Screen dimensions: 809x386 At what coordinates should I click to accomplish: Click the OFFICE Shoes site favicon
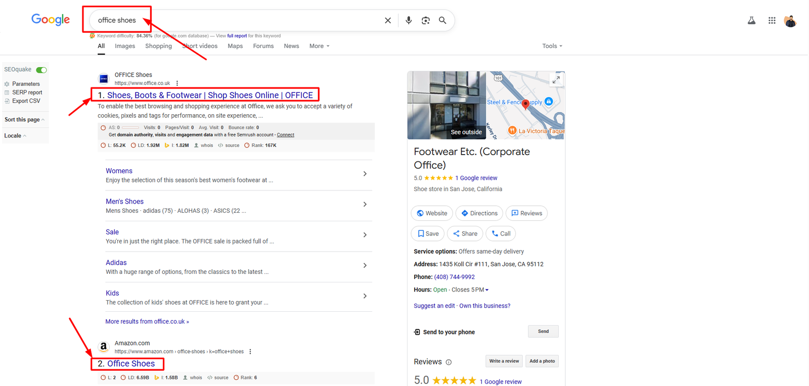(x=104, y=78)
